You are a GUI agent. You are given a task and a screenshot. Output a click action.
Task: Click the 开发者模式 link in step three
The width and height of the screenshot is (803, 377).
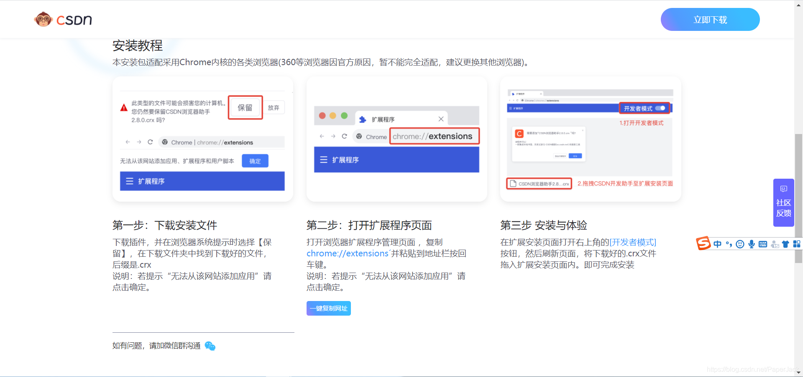(x=633, y=242)
